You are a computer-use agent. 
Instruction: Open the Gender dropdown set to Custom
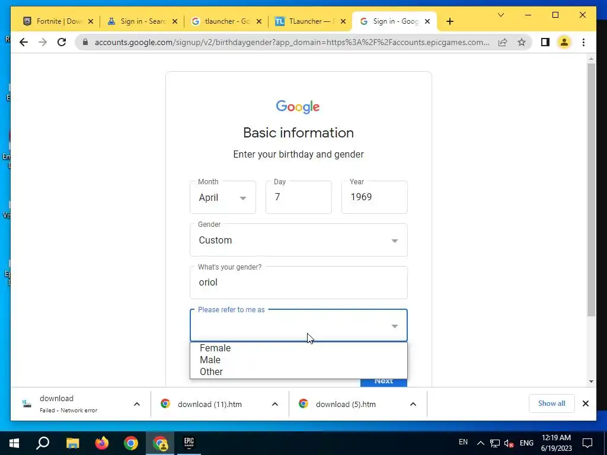[x=299, y=240]
